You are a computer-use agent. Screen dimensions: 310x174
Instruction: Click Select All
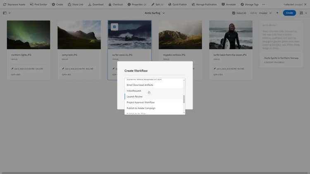point(239,13)
